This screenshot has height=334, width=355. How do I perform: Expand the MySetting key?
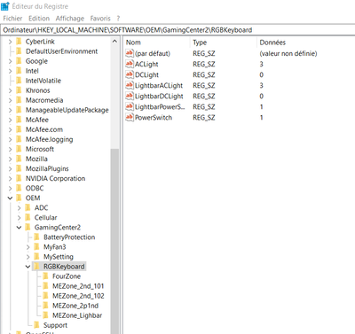point(28,257)
